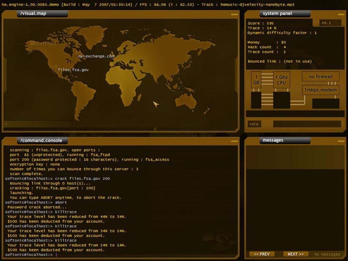Click the empty slot below the memory module
The image size is (348, 261).
(256, 100)
